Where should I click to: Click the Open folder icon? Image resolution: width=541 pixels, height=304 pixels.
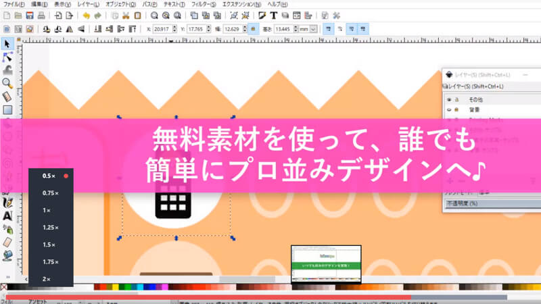pos(18,16)
